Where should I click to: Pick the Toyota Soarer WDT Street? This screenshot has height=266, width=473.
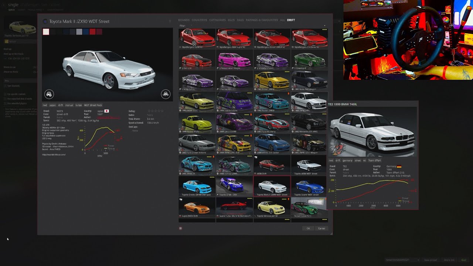[309, 186]
